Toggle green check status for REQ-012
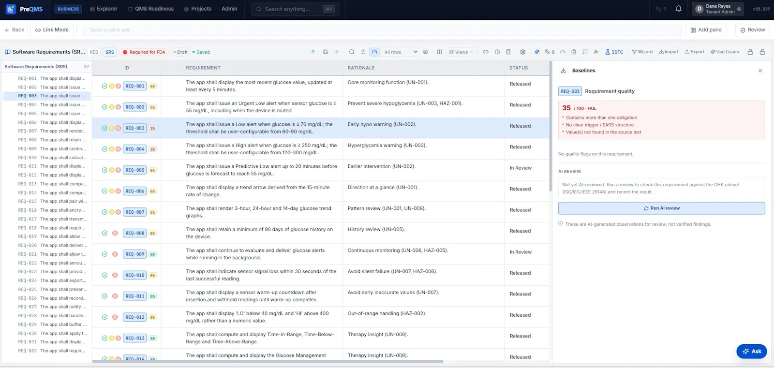This screenshot has height=368, width=774. pyautogui.click(x=104, y=317)
